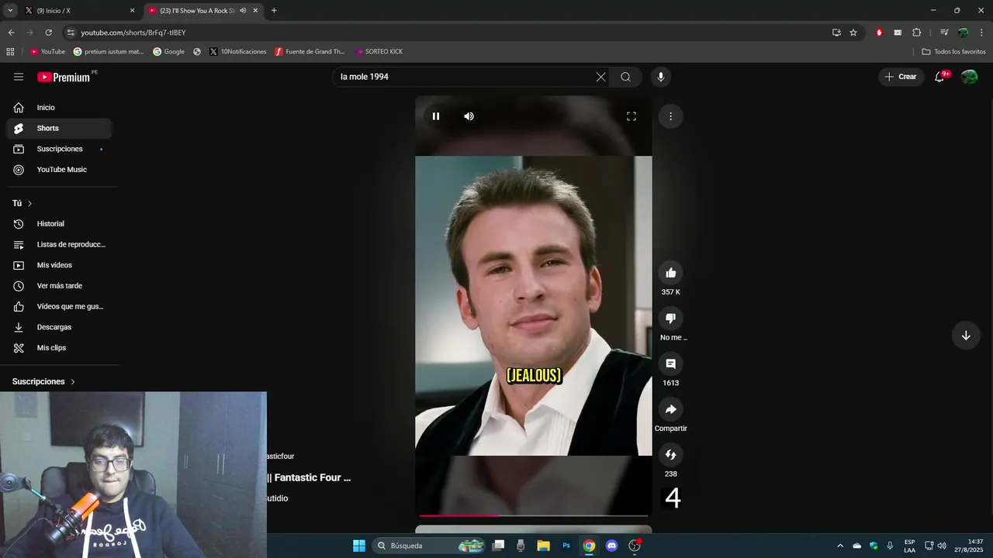
Task: Open the YouTube bookmark
Action: click(x=47, y=52)
